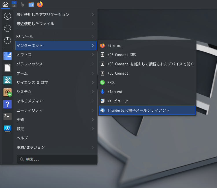The width and height of the screenshot is (217, 188).
Task: Expand 最近使用したファイル submenu arrow
Action: (x=93, y=24)
